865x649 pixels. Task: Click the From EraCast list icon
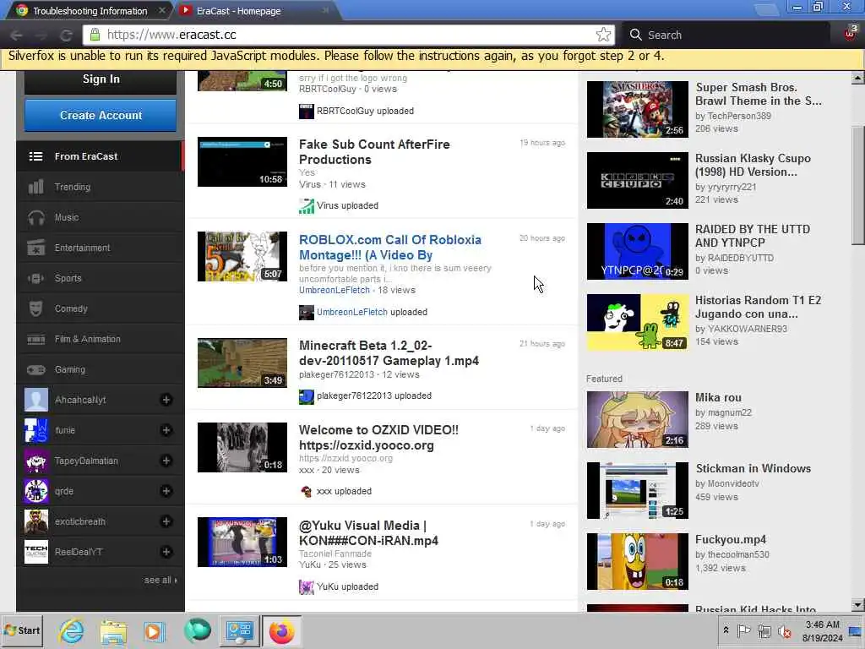35,156
